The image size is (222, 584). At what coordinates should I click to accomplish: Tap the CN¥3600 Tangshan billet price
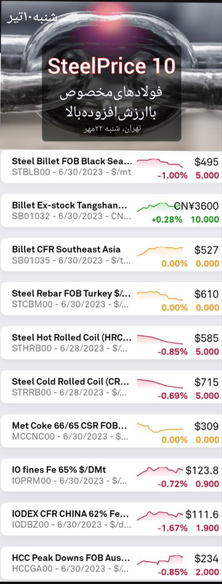click(x=196, y=206)
